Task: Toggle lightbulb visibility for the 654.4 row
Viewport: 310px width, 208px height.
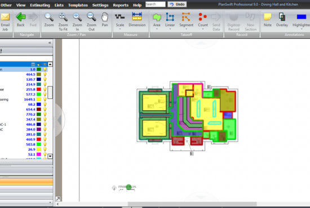Action: pos(45,110)
